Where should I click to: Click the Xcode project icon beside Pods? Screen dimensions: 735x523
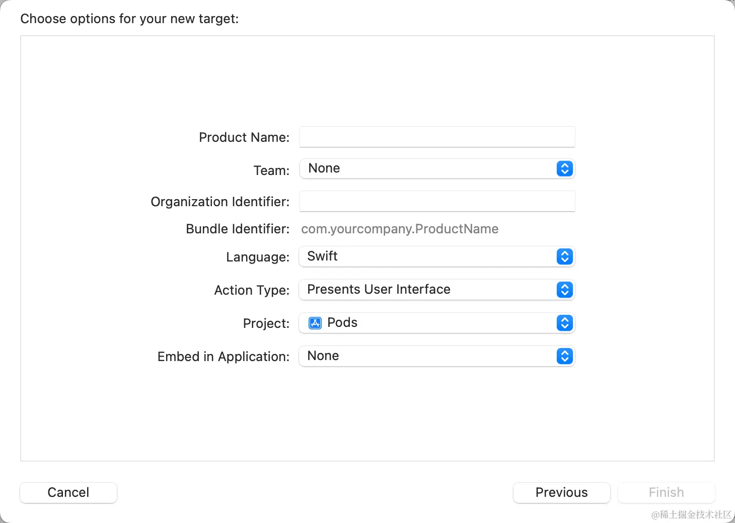click(315, 323)
